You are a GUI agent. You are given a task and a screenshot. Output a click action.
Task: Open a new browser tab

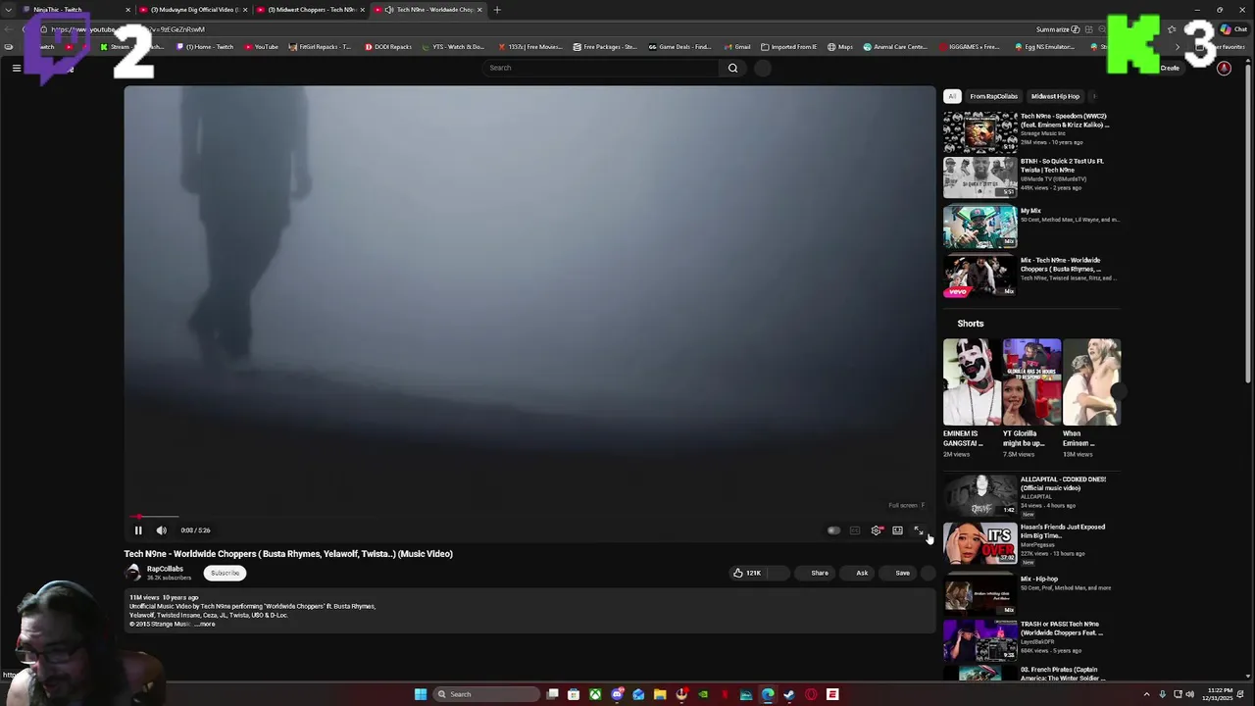497,10
